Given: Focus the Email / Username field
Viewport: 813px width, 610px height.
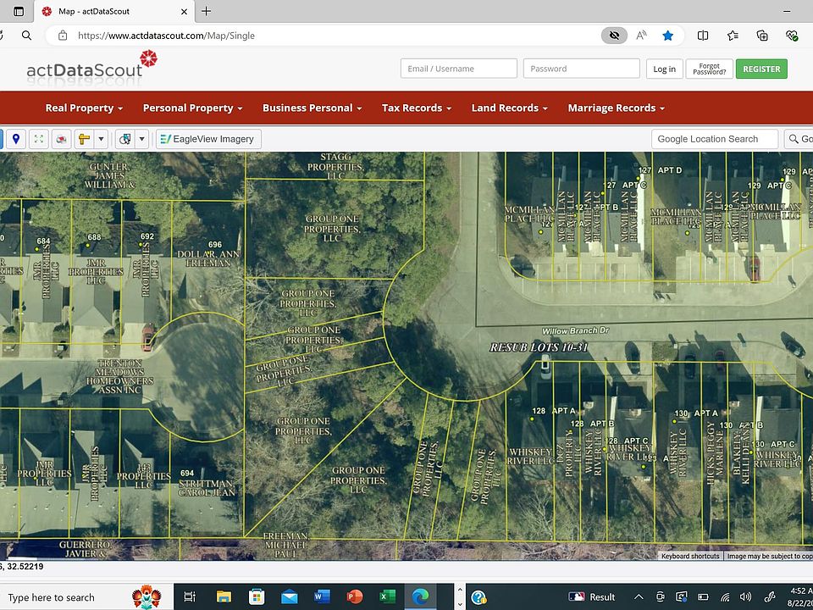Looking at the screenshot, I should pos(459,69).
